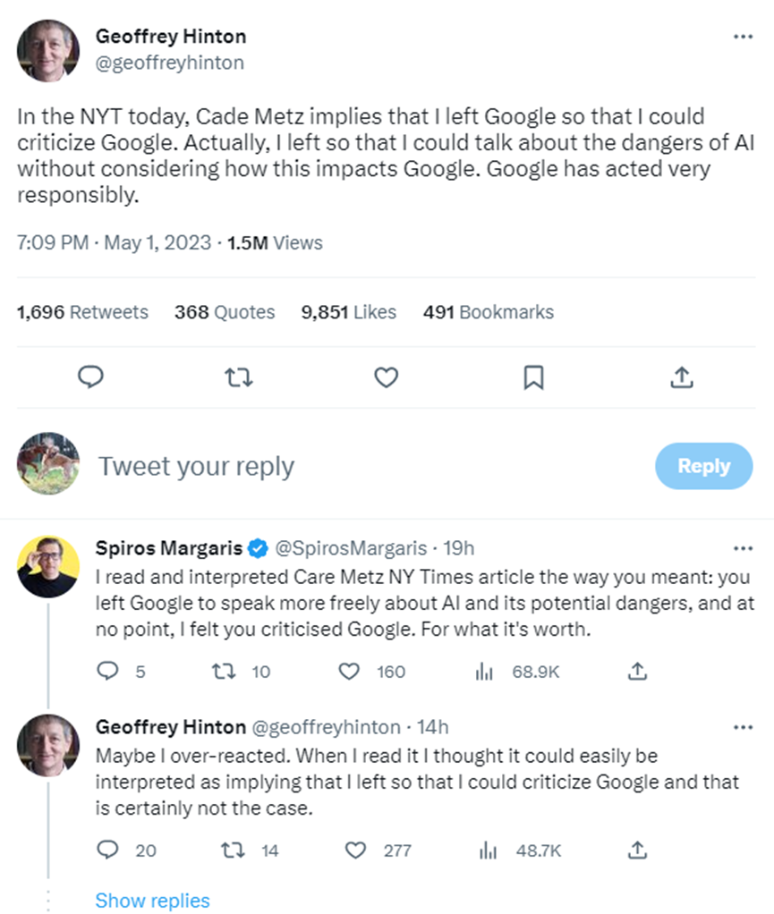The image size is (774, 914).
Task: View the 1,696 Retweets list
Action: 82,312
